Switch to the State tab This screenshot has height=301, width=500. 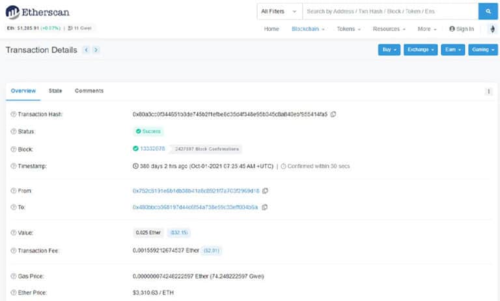[55, 91]
